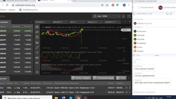The height and width of the screenshot is (99, 176).
Task: Open the saved password key icon
Action: 102,5
